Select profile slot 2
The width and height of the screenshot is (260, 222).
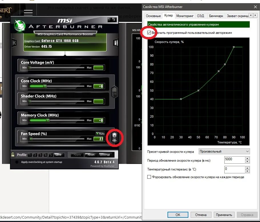35,155
